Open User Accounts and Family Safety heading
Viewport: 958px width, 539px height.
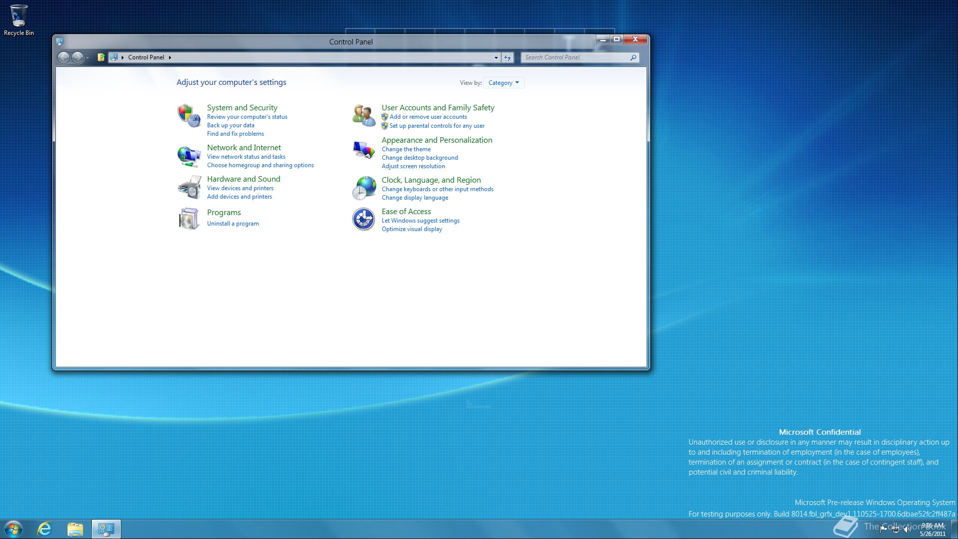point(438,107)
